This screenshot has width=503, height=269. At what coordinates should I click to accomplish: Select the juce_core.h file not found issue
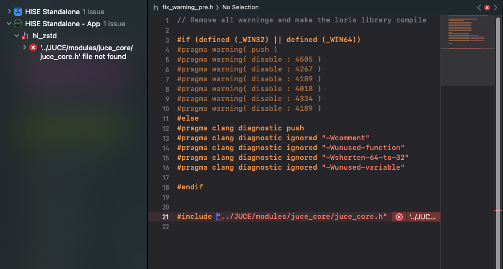tap(86, 52)
